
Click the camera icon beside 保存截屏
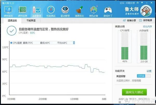click(140, 20)
